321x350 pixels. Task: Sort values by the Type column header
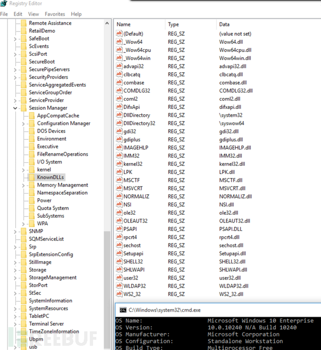[x=191, y=24]
